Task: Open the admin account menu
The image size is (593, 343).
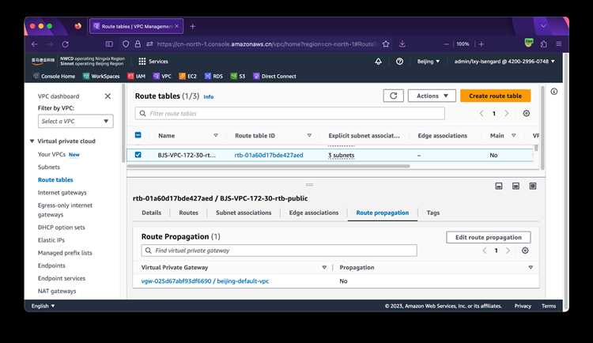Action: pos(504,62)
